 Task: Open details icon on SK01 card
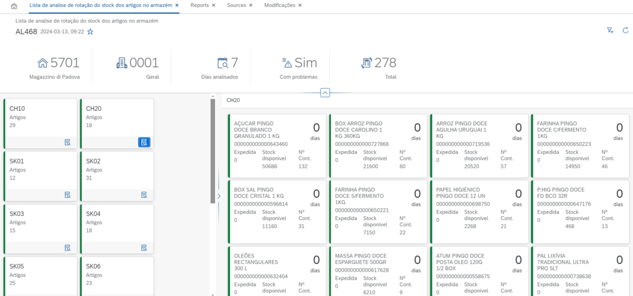(x=68, y=195)
